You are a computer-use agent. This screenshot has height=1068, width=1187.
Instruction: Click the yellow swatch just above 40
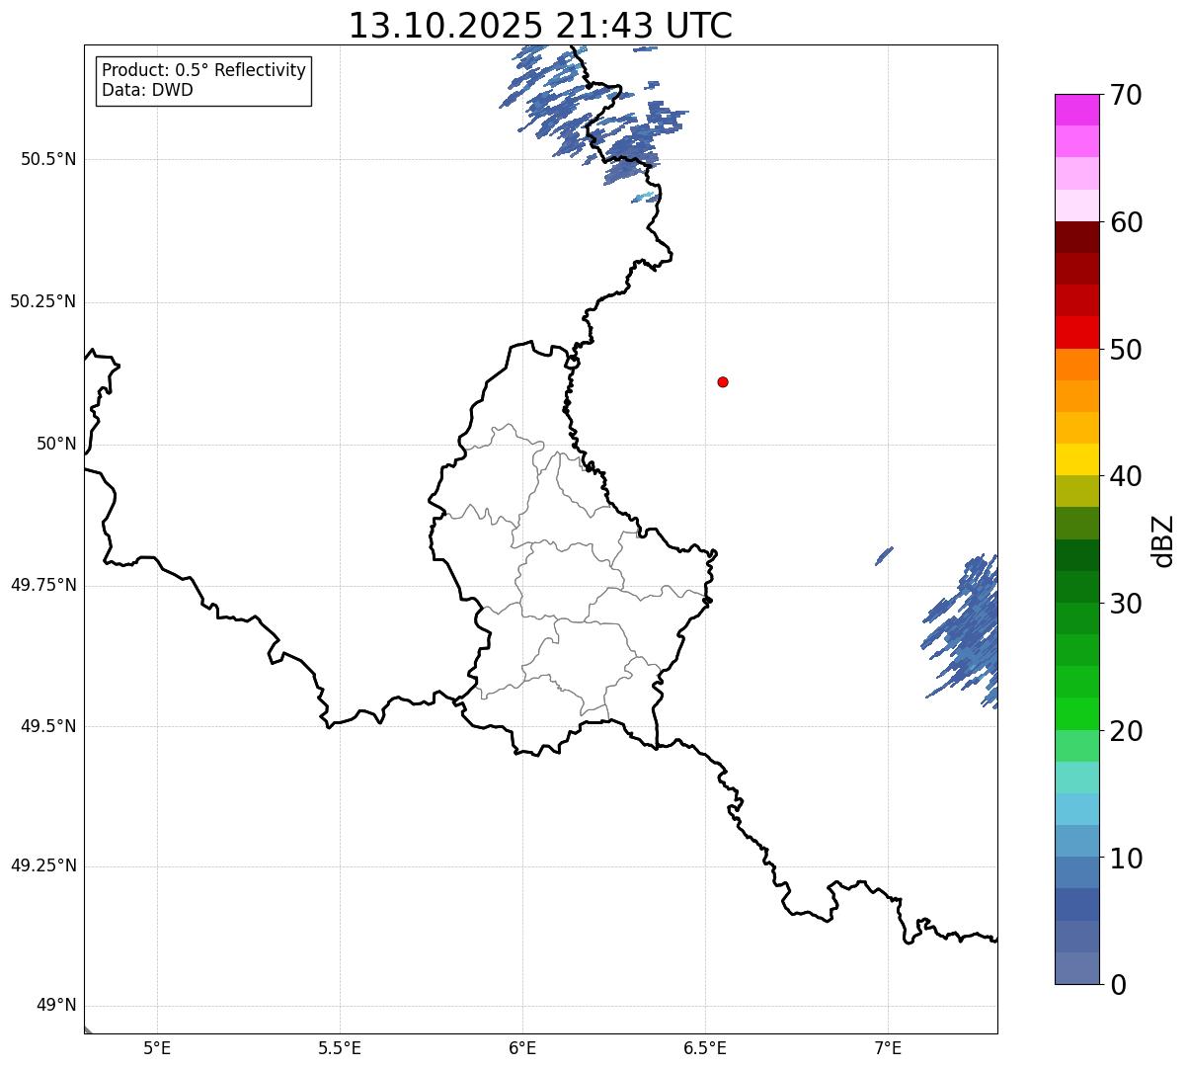tap(1077, 459)
